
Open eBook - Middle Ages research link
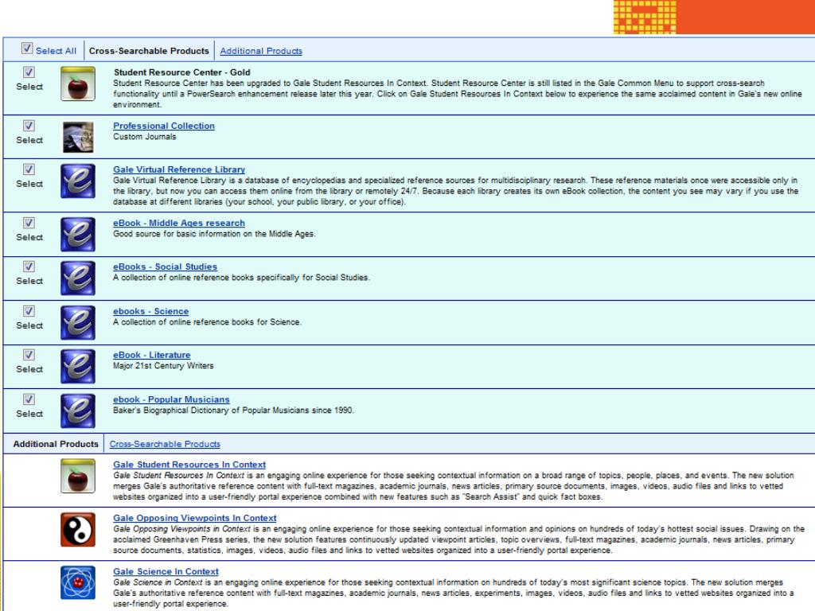click(x=179, y=223)
